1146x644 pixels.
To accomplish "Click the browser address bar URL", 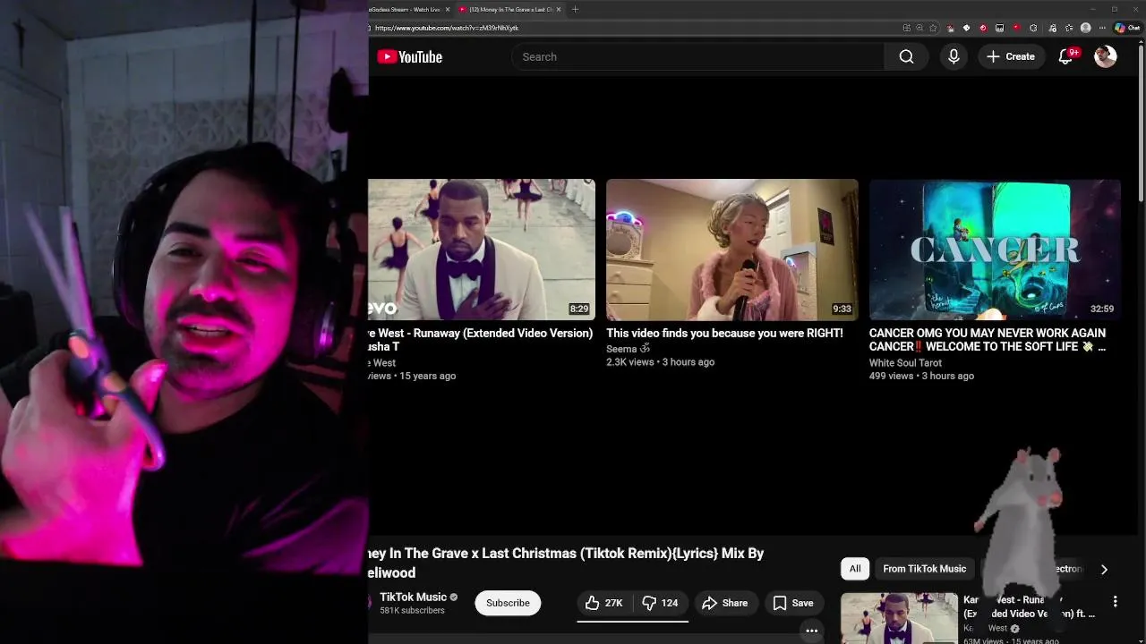I will point(447,28).
